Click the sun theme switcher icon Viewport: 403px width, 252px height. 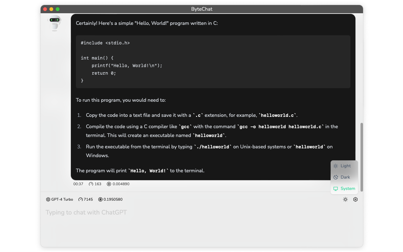click(345, 199)
